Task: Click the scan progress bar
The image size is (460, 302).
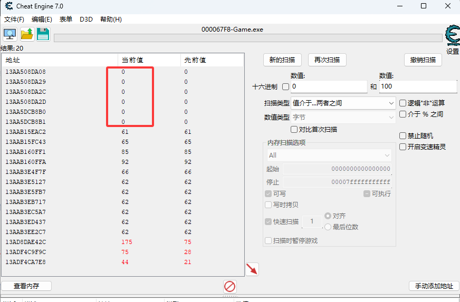Action: (x=248, y=38)
